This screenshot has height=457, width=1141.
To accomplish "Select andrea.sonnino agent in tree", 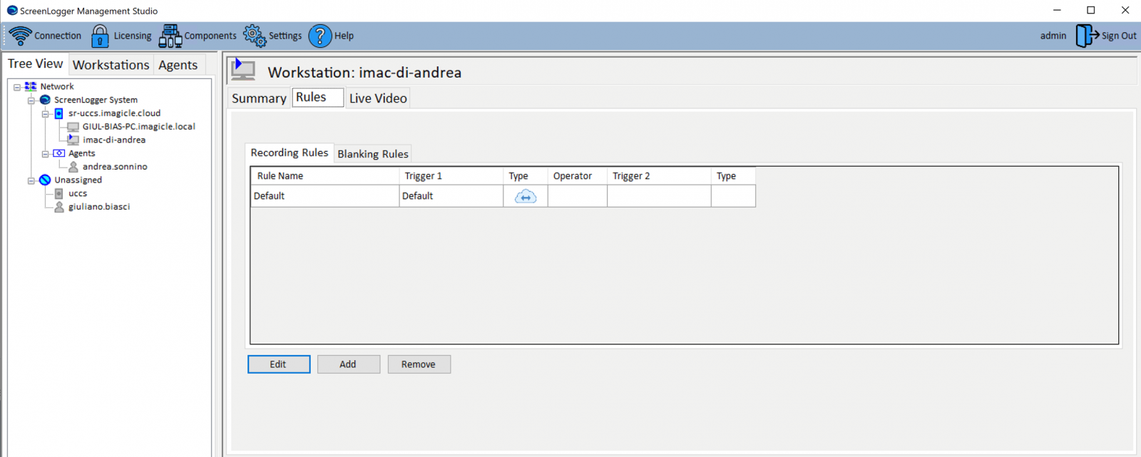I will (x=114, y=167).
